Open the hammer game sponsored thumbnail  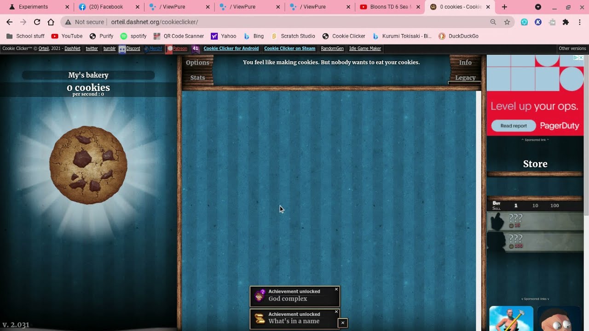click(511, 319)
